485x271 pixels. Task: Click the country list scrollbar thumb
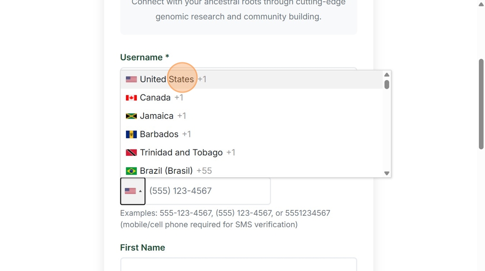coord(387,84)
